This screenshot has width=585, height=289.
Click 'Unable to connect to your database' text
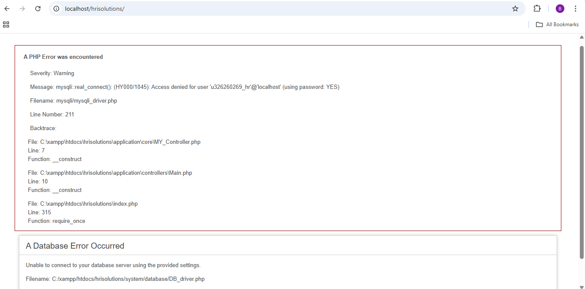pyautogui.click(x=113, y=265)
